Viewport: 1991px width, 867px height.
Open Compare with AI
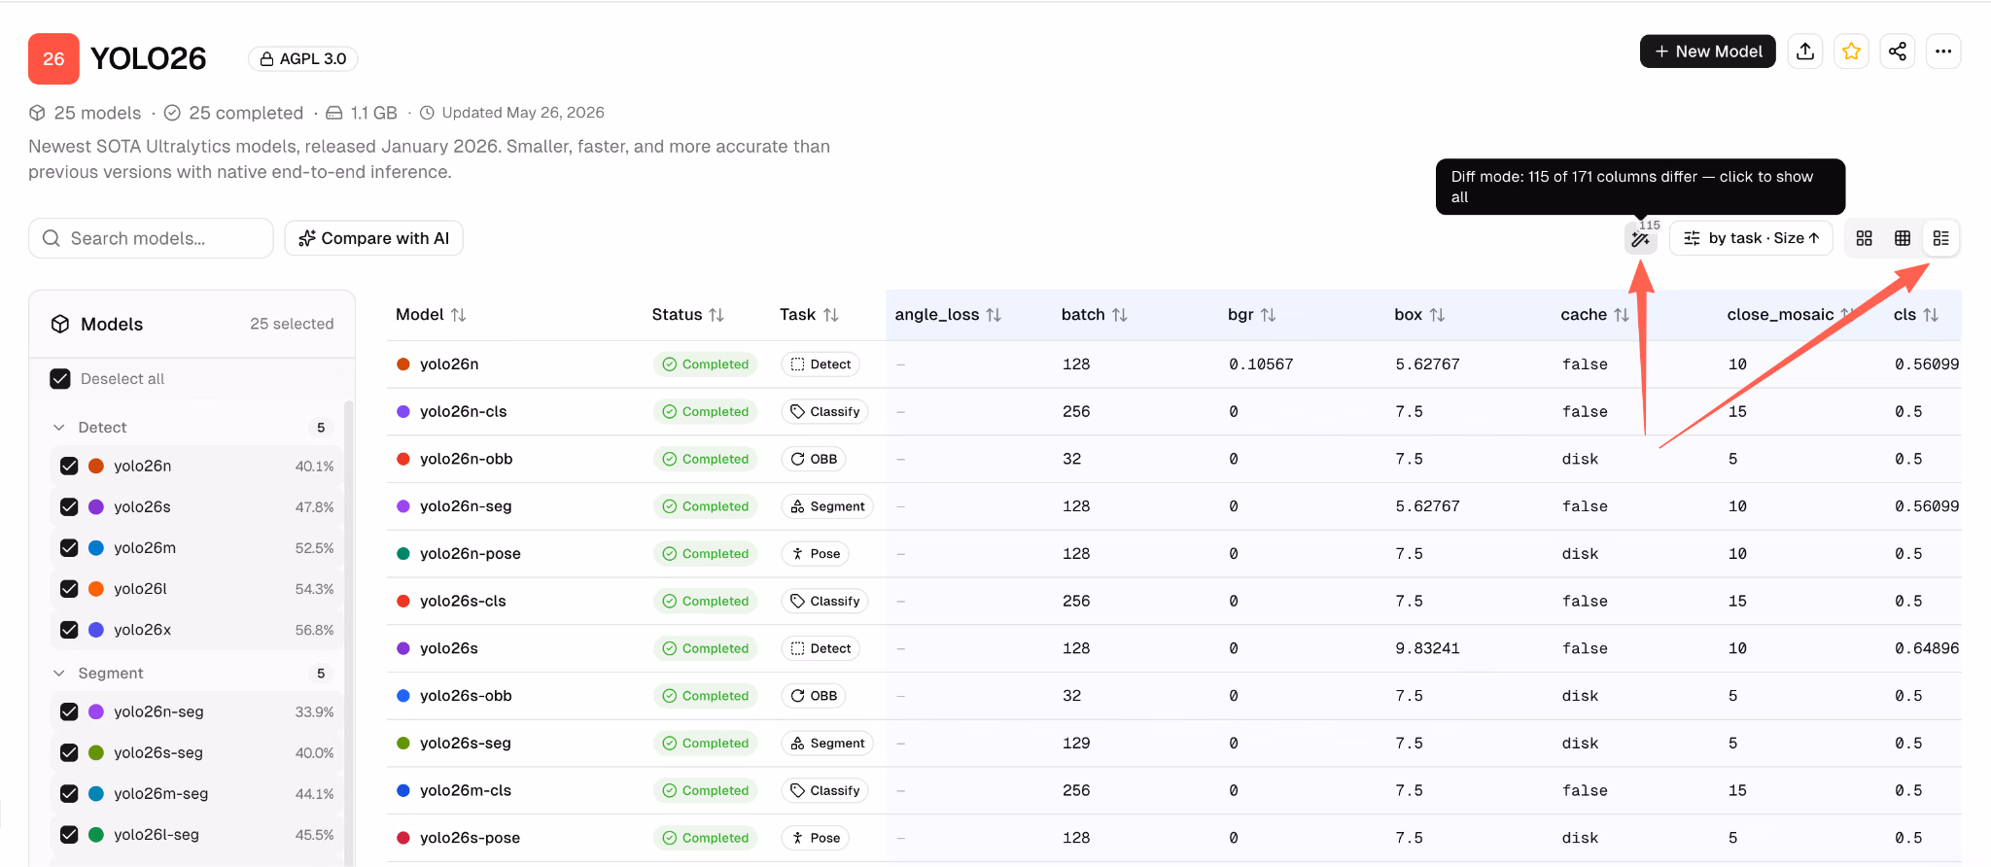[373, 238]
